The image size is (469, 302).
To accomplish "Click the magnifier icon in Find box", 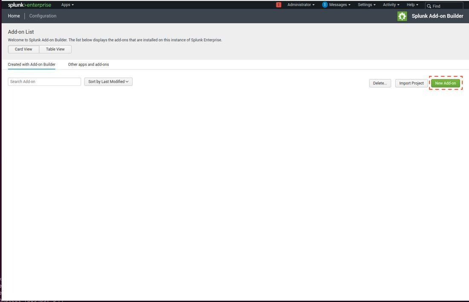I will pos(429,6).
